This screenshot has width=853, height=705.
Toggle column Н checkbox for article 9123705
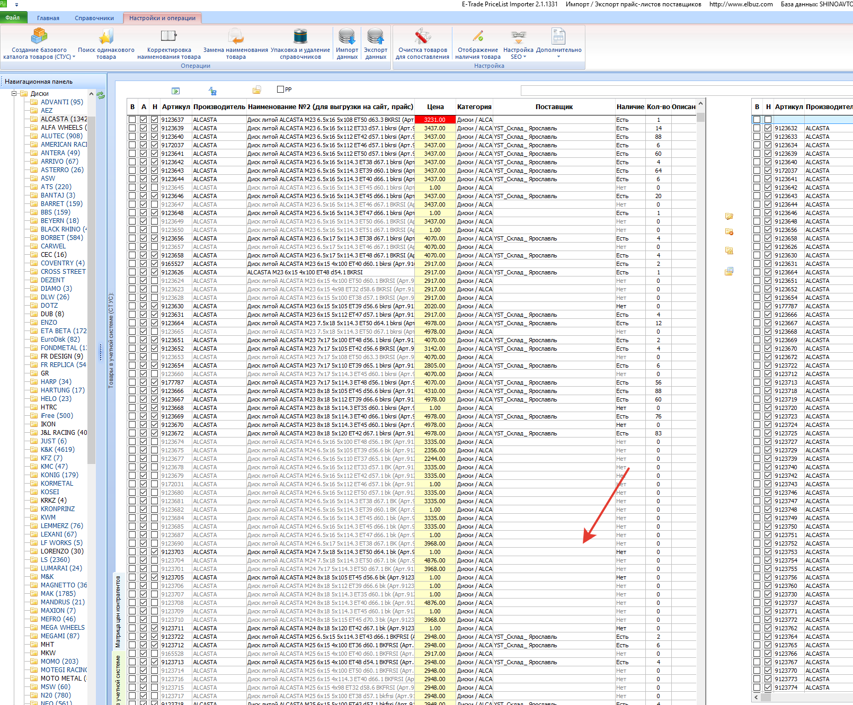click(x=155, y=577)
